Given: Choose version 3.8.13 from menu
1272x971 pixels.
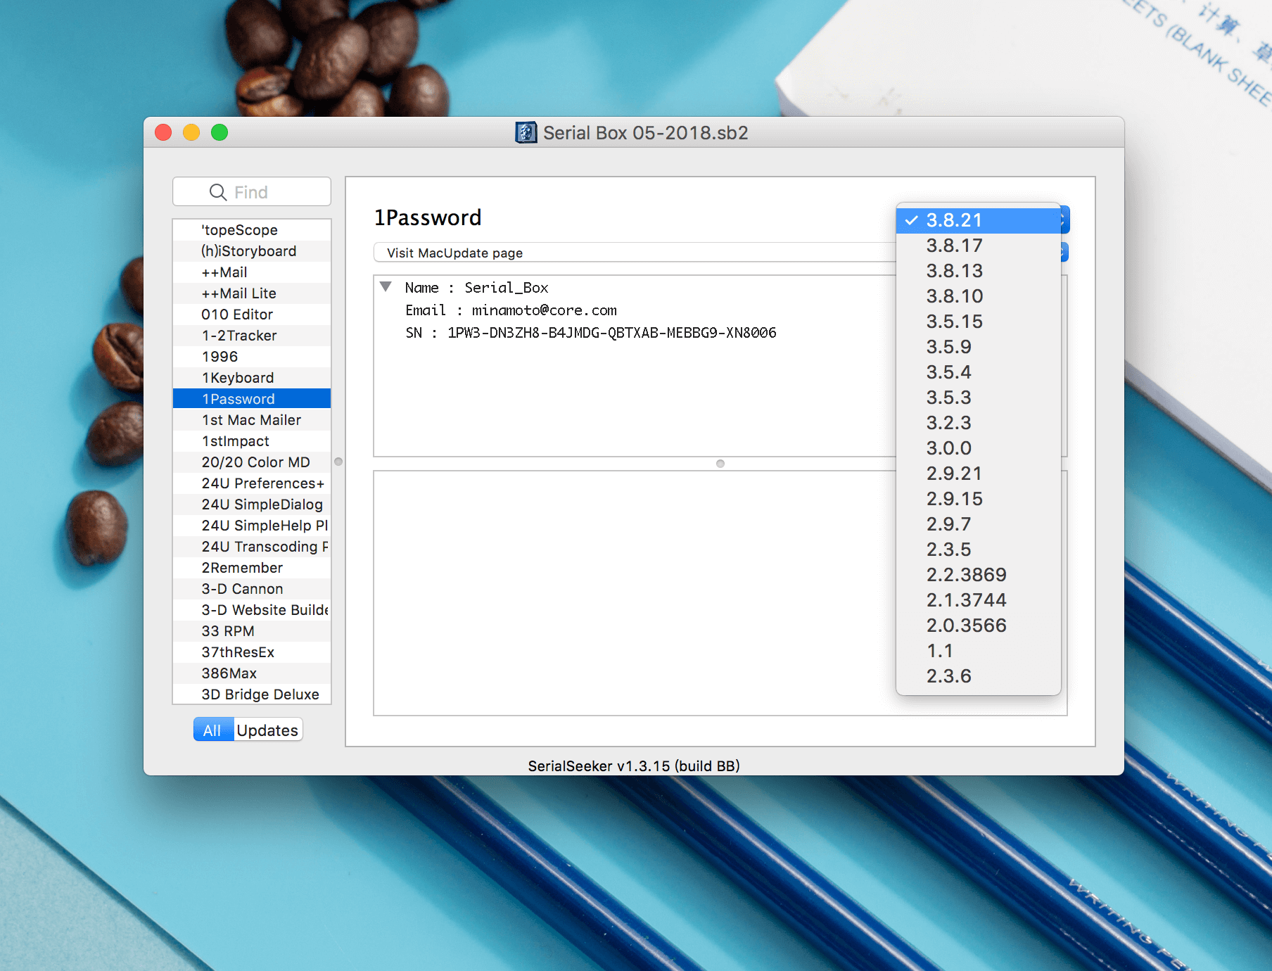Looking at the screenshot, I should 978,271.
